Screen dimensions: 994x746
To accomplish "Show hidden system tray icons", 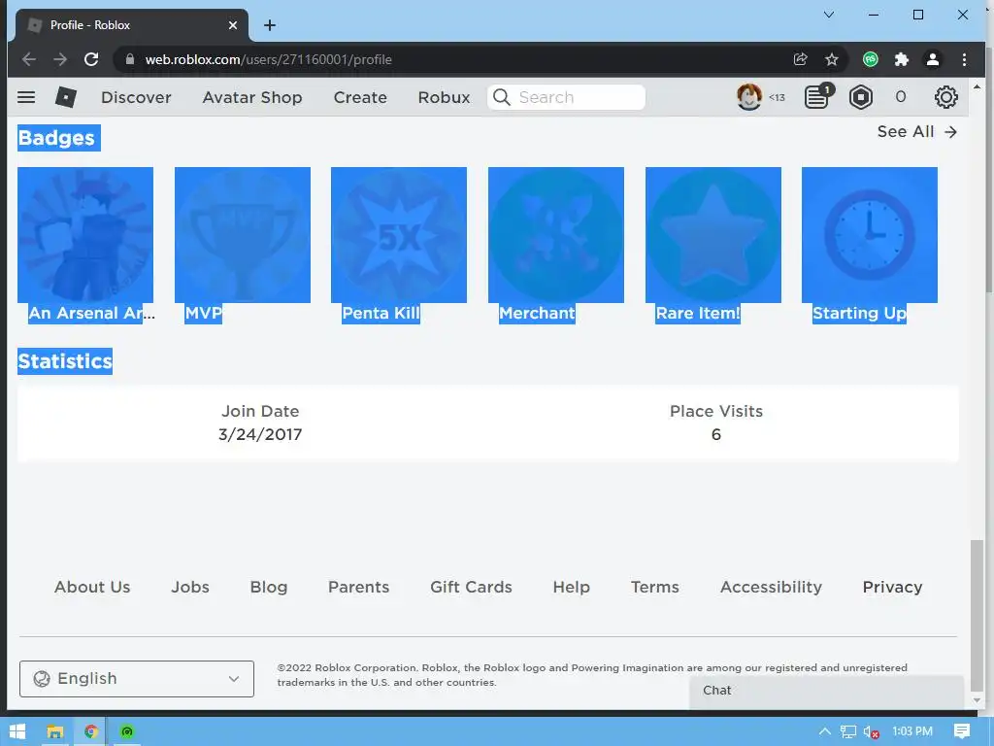I will pyautogui.click(x=825, y=731).
